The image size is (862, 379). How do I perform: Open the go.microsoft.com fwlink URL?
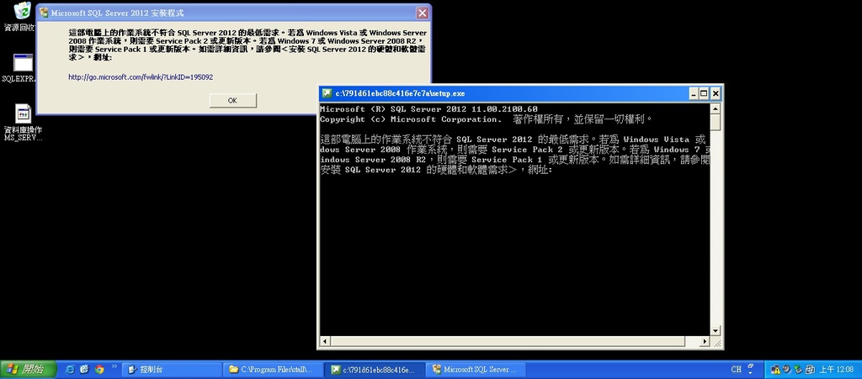(x=141, y=77)
